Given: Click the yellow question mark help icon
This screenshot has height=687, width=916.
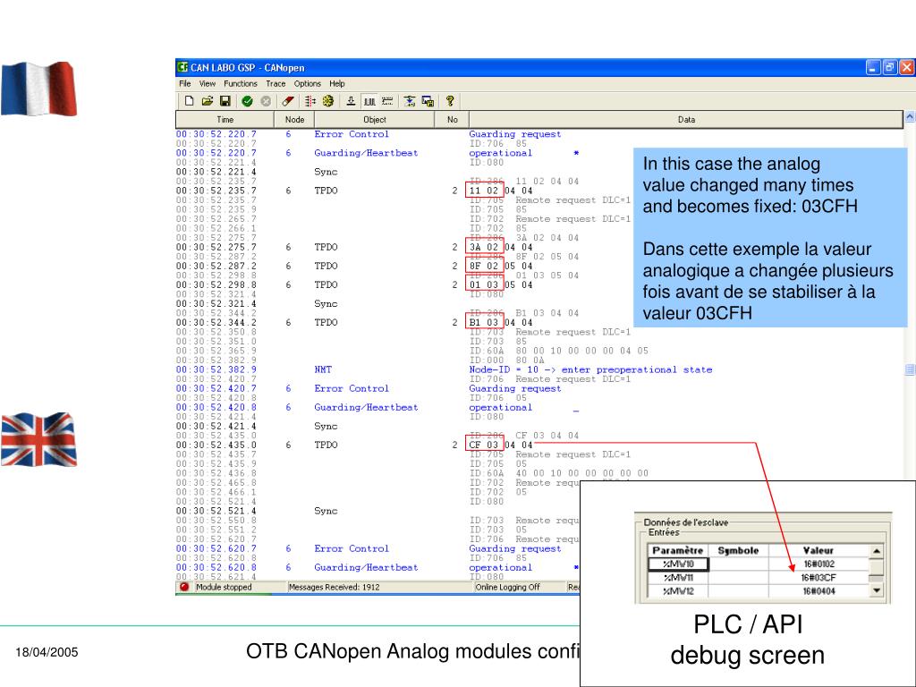Looking at the screenshot, I should [x=450, y=101].
